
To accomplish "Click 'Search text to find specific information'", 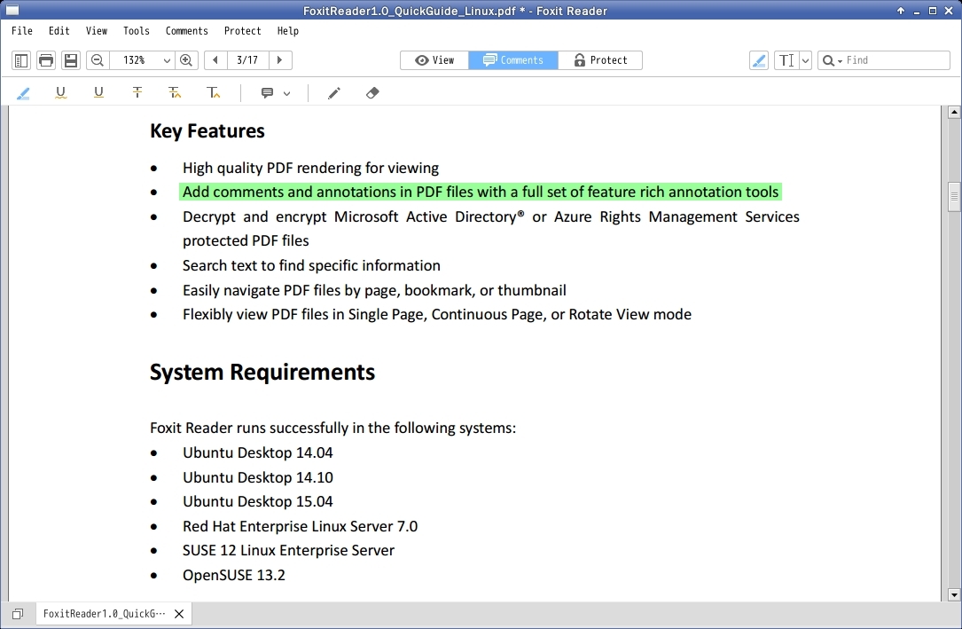I will coord(311,266).
